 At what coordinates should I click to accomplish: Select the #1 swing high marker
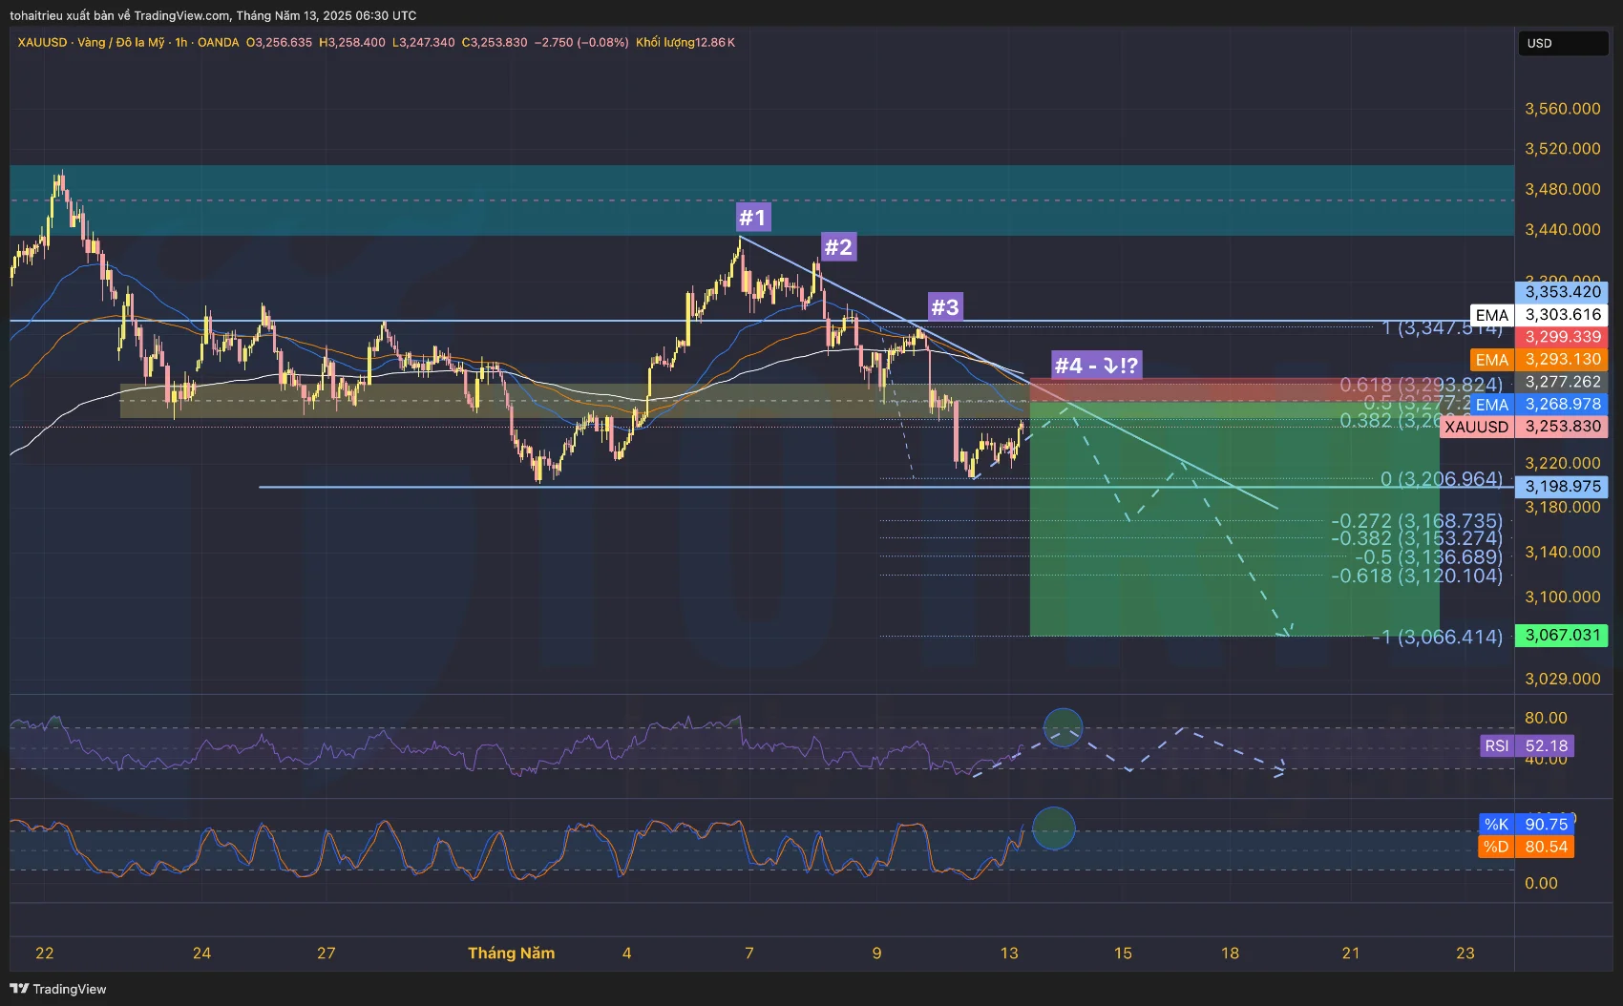tap(752, 218)
